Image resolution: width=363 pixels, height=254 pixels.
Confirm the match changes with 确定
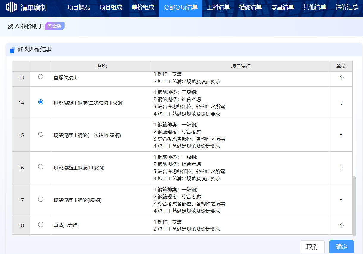coord(341,247)
